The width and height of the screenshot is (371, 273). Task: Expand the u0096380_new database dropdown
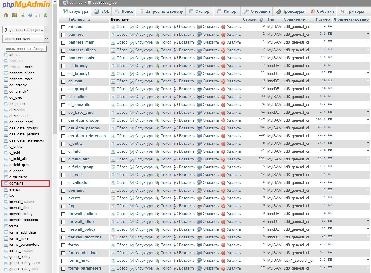point(26,39)
